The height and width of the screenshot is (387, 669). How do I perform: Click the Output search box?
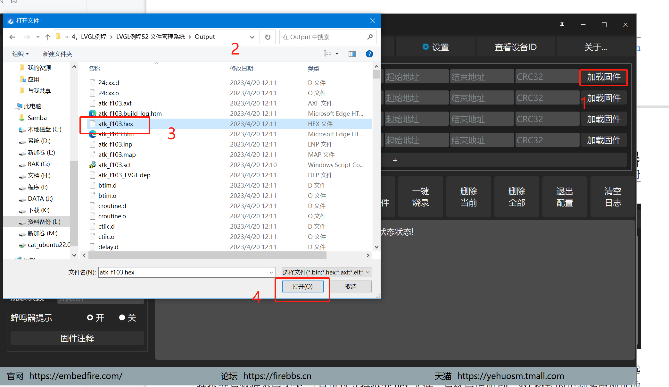pyautogui.click(x=323, y=37)
